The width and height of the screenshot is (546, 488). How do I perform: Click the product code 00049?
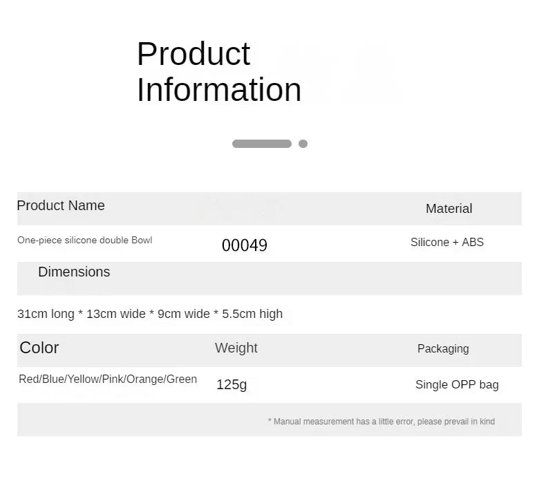point(245,245)
